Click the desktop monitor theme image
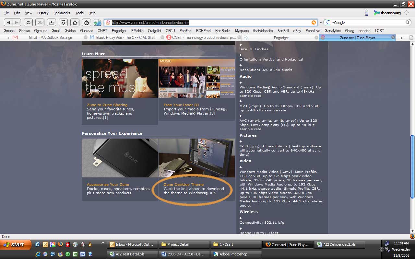415x259 pixels. [196, 158]
